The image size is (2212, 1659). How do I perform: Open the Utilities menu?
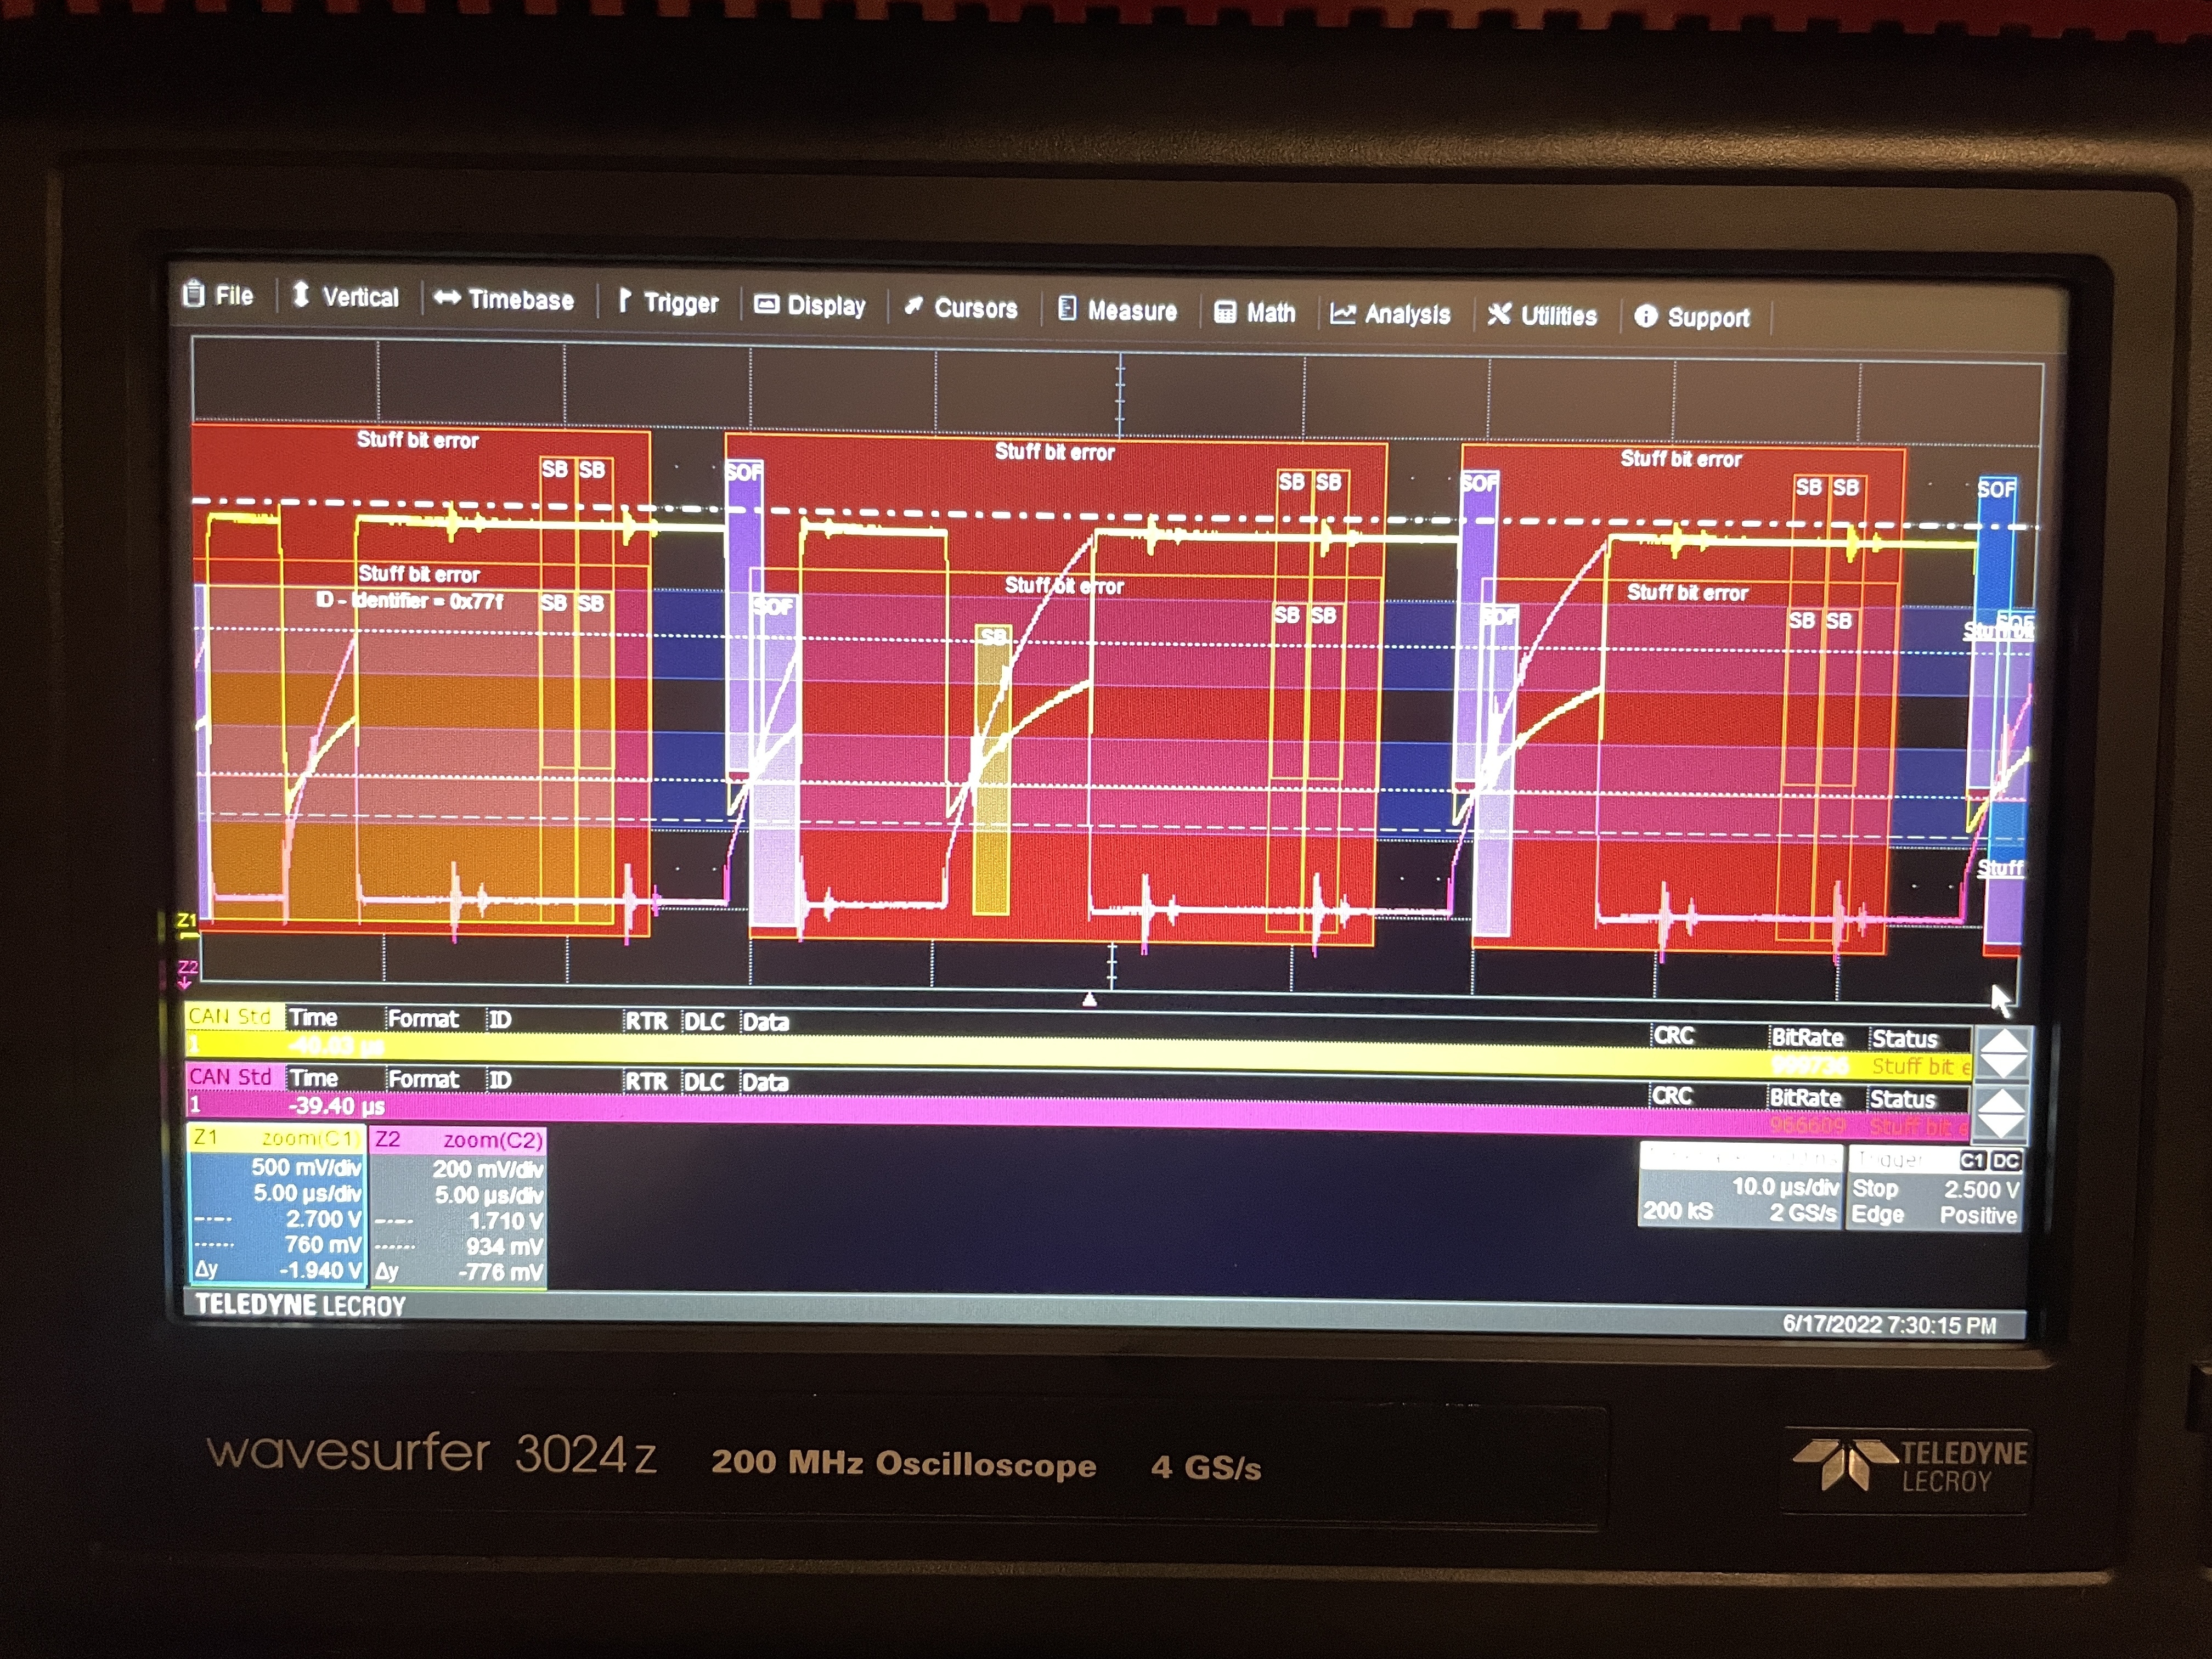tap(1543, 316)
